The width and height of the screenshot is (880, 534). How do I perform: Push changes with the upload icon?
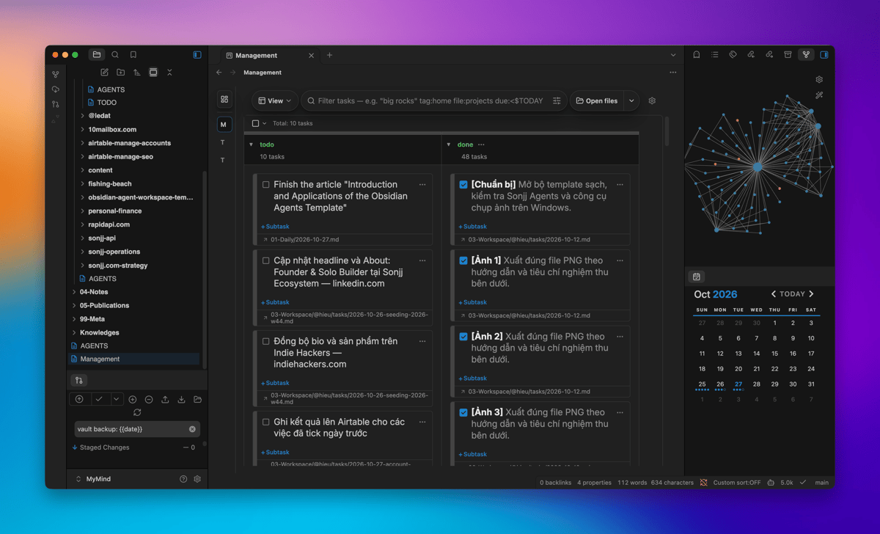pos(165,400)
